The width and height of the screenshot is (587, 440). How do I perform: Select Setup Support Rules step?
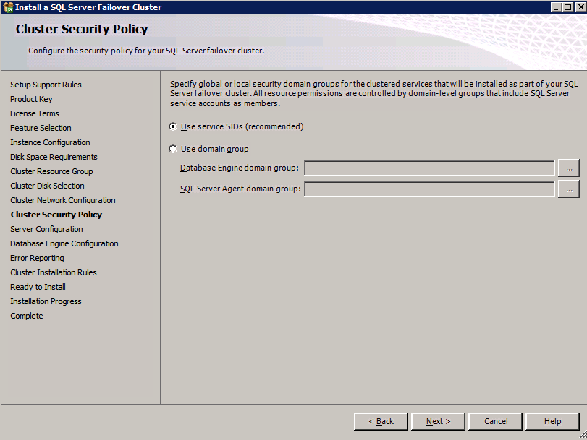(46, 85)
